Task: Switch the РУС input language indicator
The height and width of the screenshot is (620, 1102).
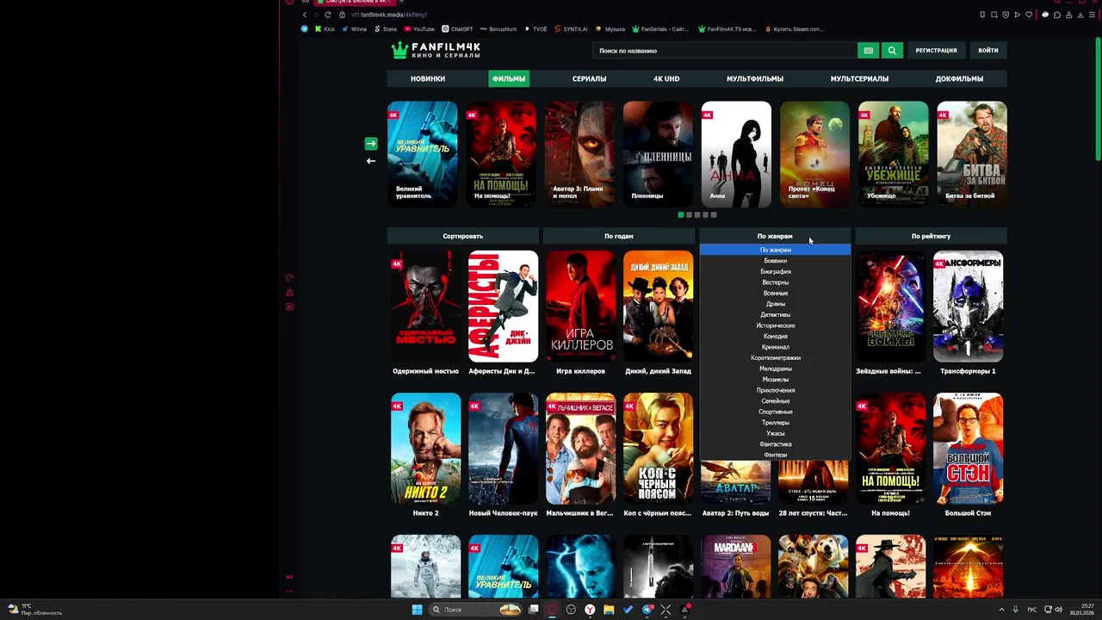Action: (x=1032, y=610)
